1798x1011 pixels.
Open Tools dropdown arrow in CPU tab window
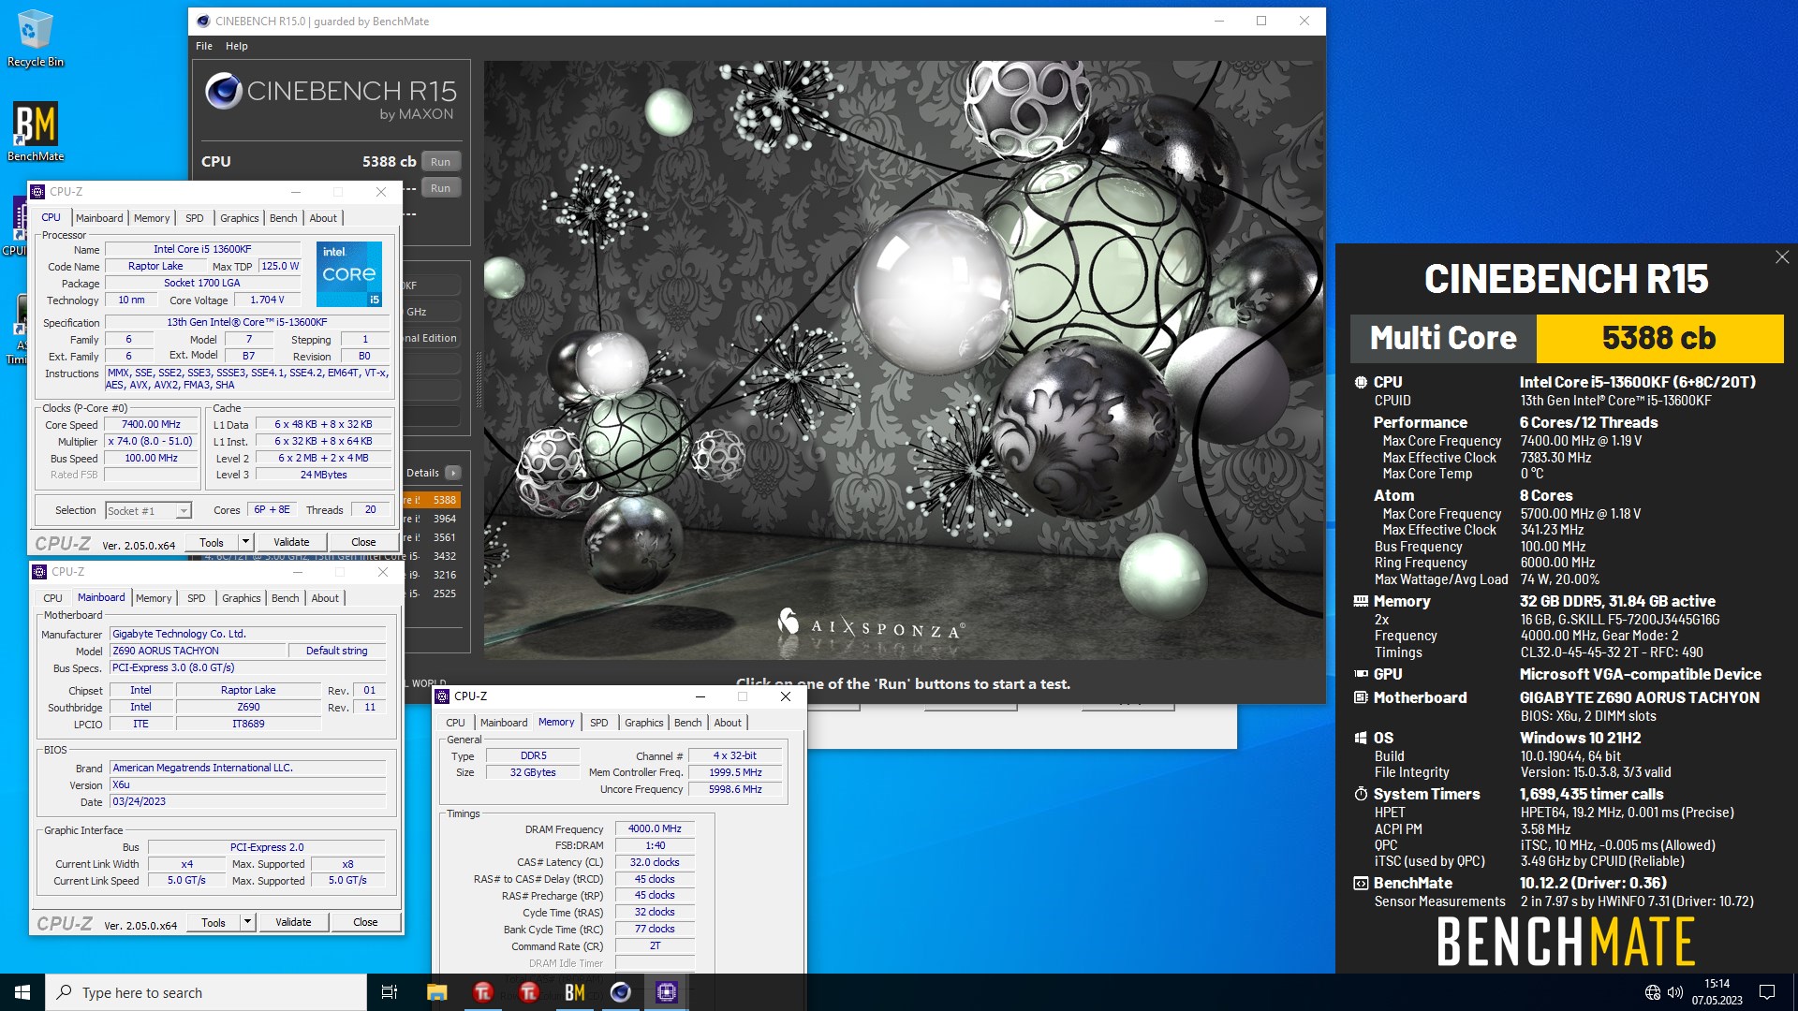(245, 542)
